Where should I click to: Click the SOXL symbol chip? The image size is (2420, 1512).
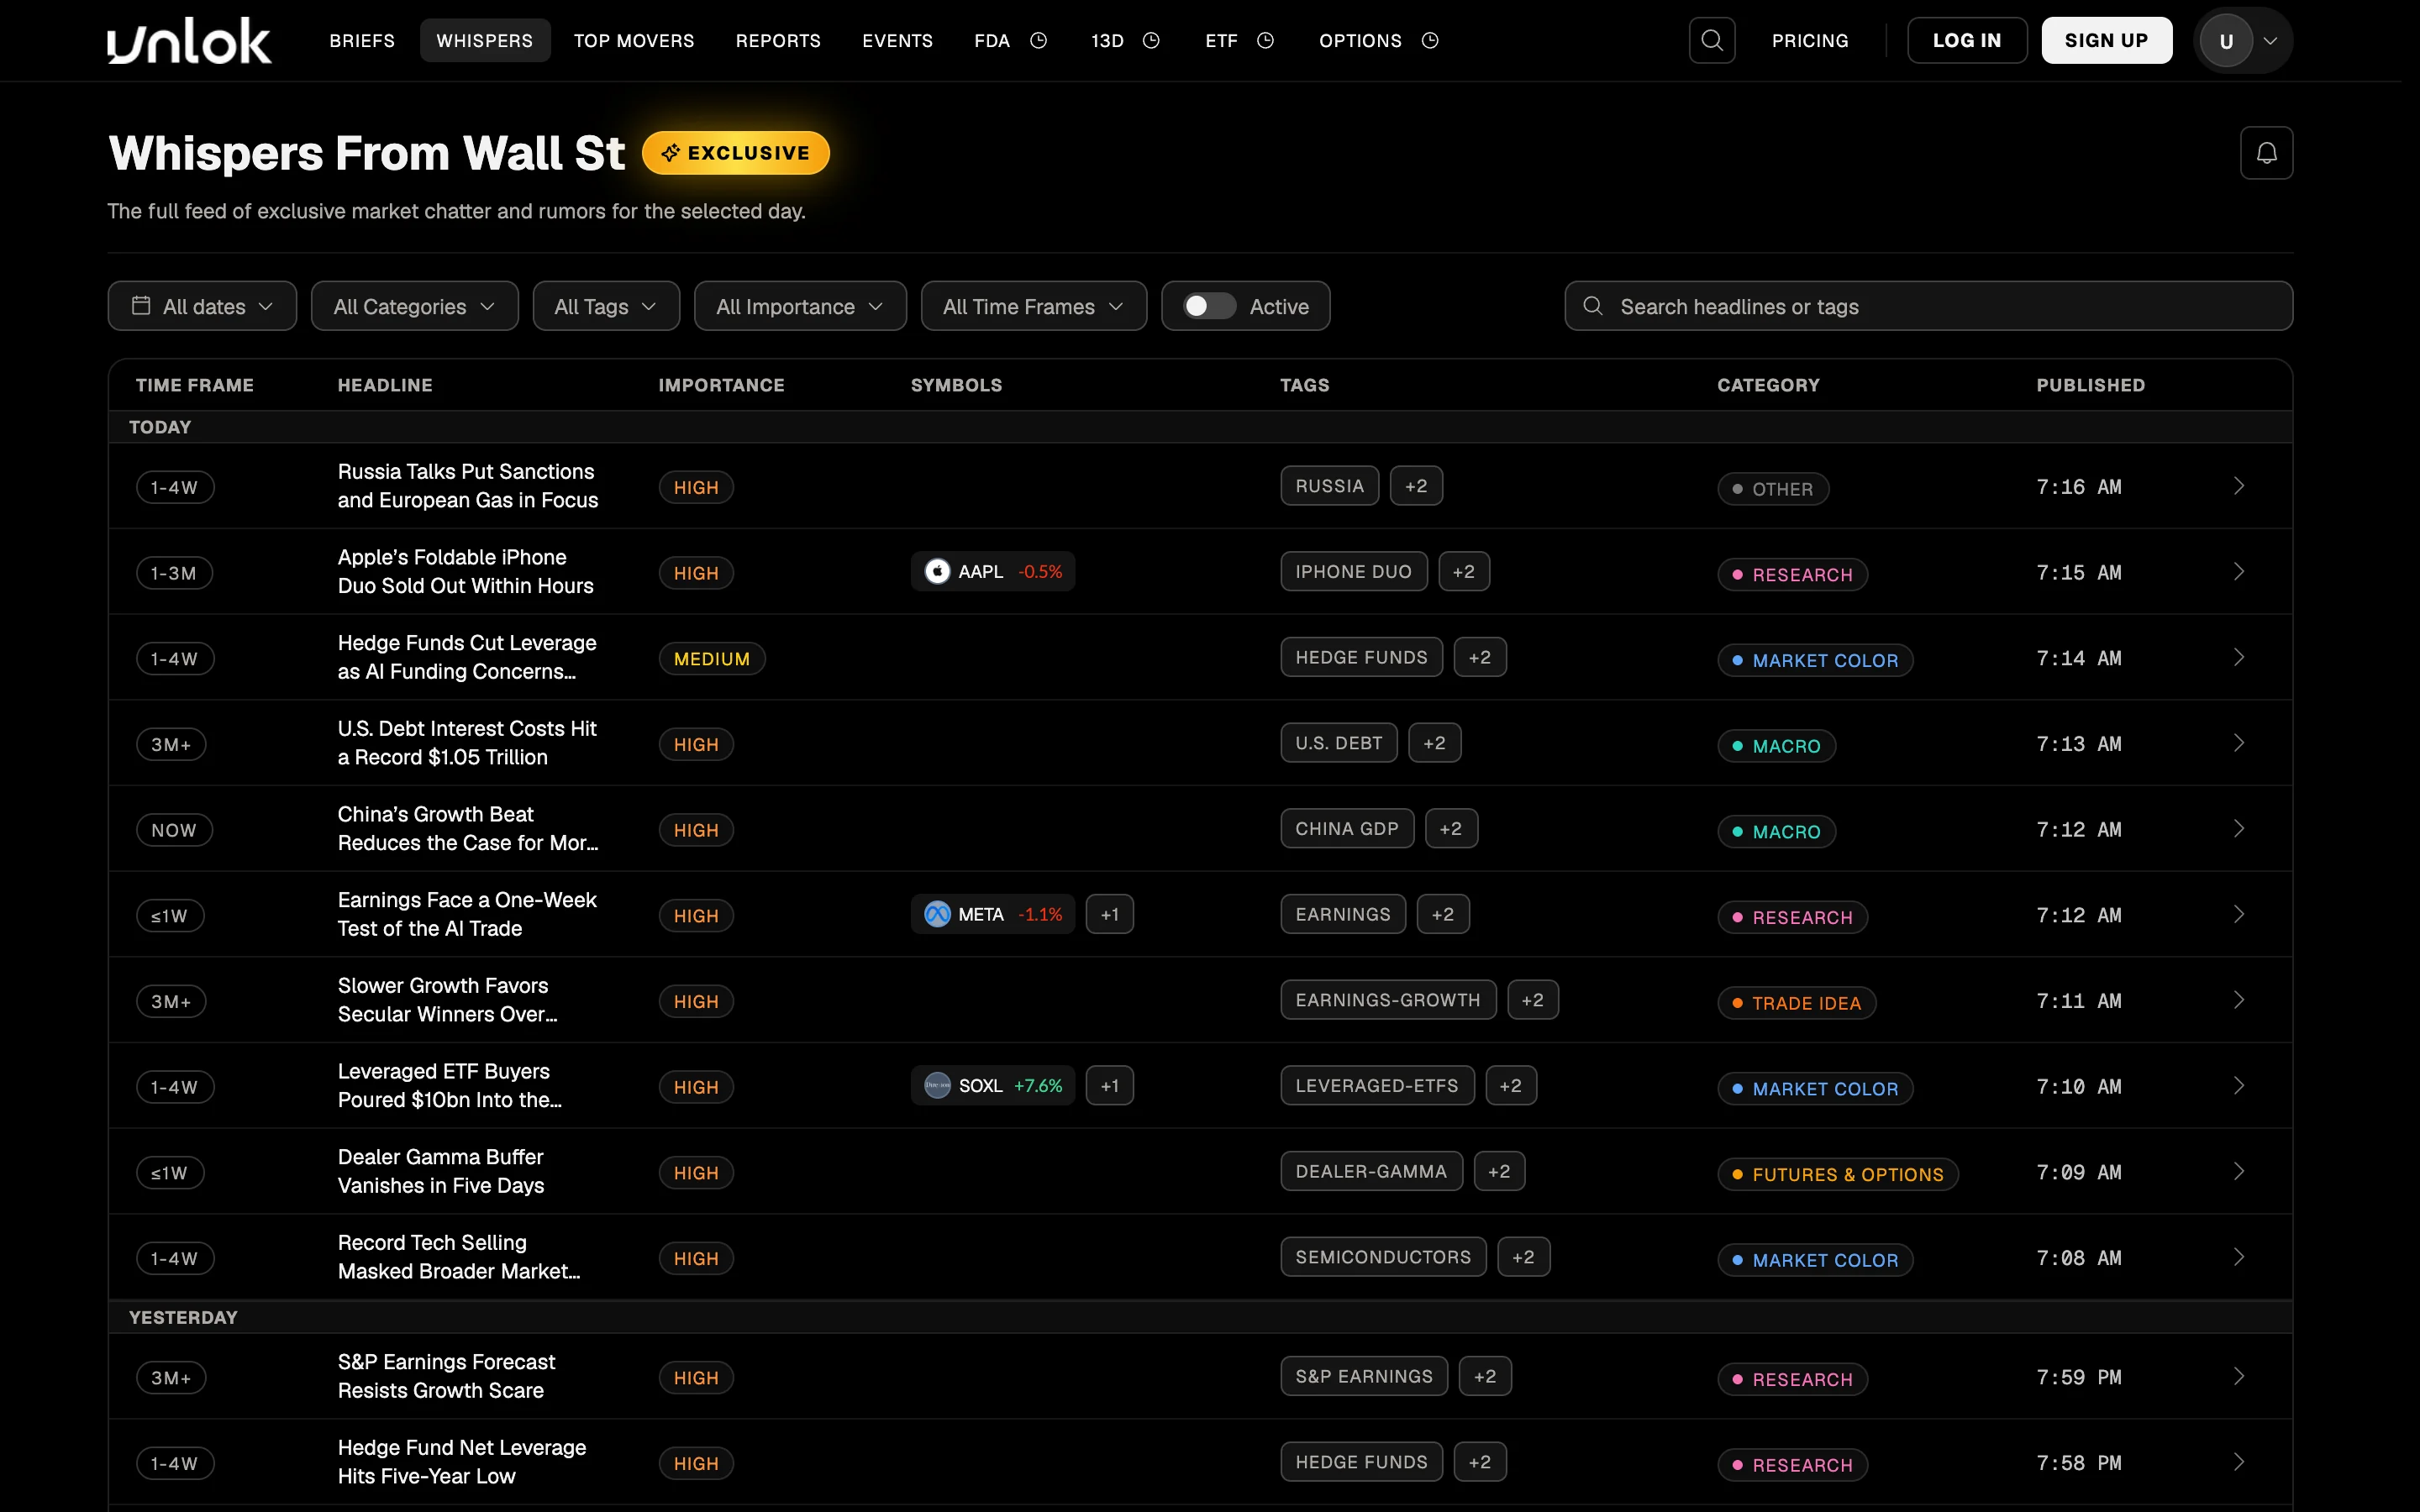point(992,1086)
